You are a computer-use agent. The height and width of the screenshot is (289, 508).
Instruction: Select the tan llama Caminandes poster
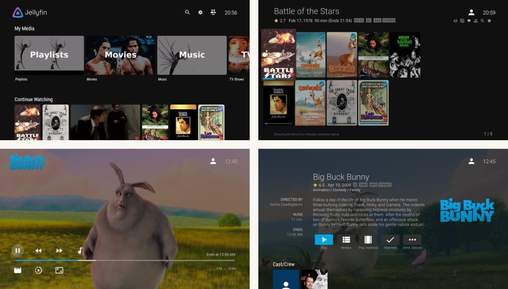coord(342,55)
